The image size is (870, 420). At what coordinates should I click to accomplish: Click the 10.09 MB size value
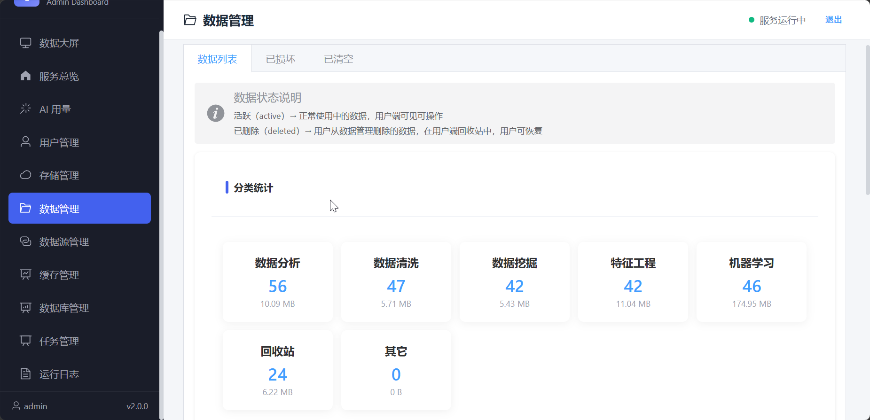pyautogui.click(x=278, y=304)
